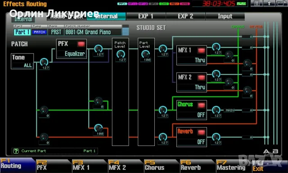Click the green CHO status indicator
Image resolution: width=288 pixels, height=173 pixels.
click(x=164, y=4)
